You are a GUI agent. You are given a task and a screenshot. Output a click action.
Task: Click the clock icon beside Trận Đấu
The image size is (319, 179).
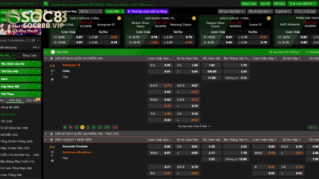(53, 52)
